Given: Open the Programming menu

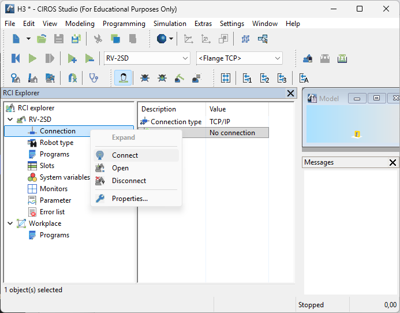Looking at the screenshot, I should pos(124,24).
